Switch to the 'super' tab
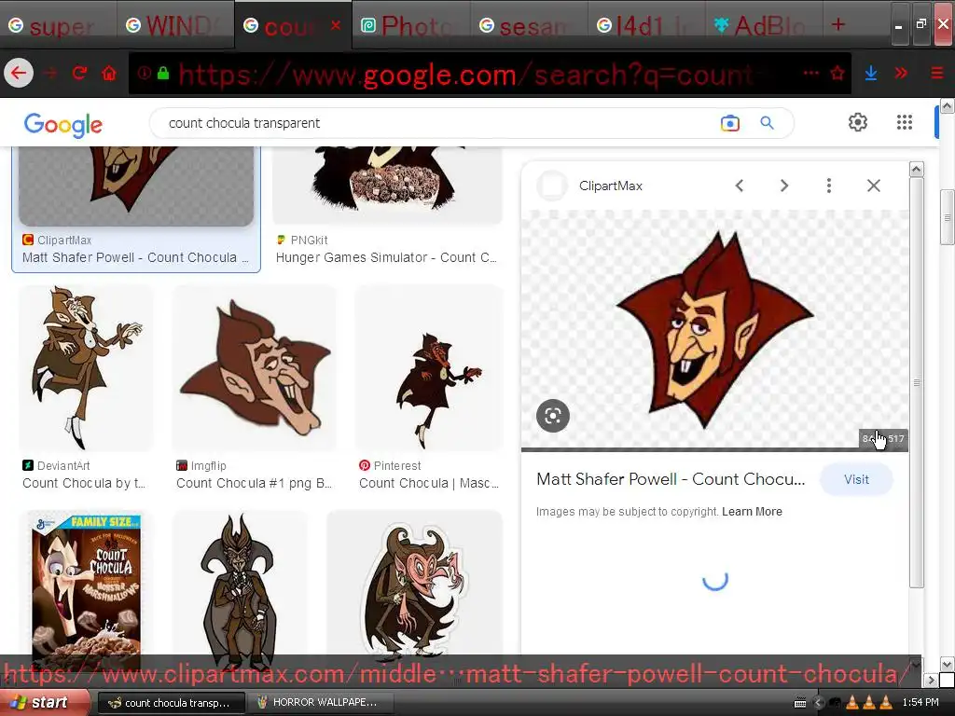Image resolution: width=955 pixels, height=716 pixels. (x=59, y=25)
